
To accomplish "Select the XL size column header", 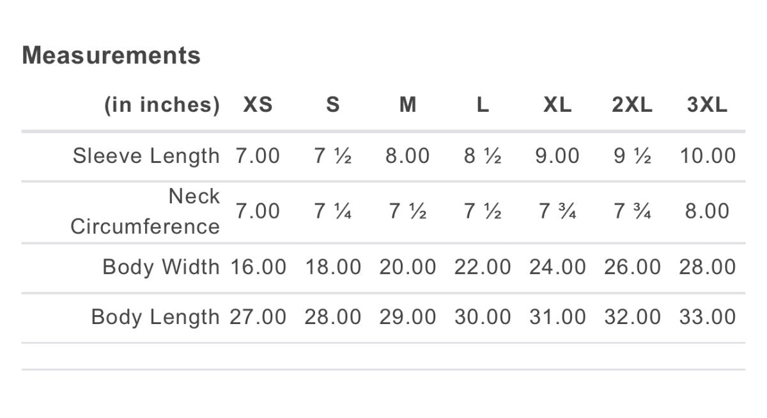I will pyautogui.click(x=557, y=105).
